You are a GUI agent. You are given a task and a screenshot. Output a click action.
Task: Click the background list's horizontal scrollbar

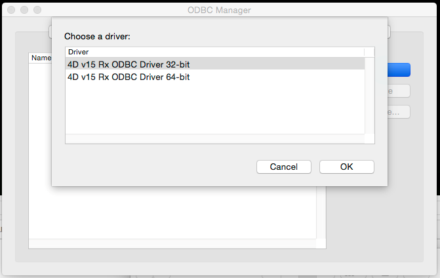coord(172,244)
